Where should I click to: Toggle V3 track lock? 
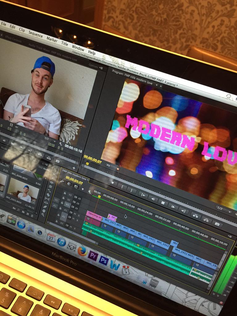point(65,193)
